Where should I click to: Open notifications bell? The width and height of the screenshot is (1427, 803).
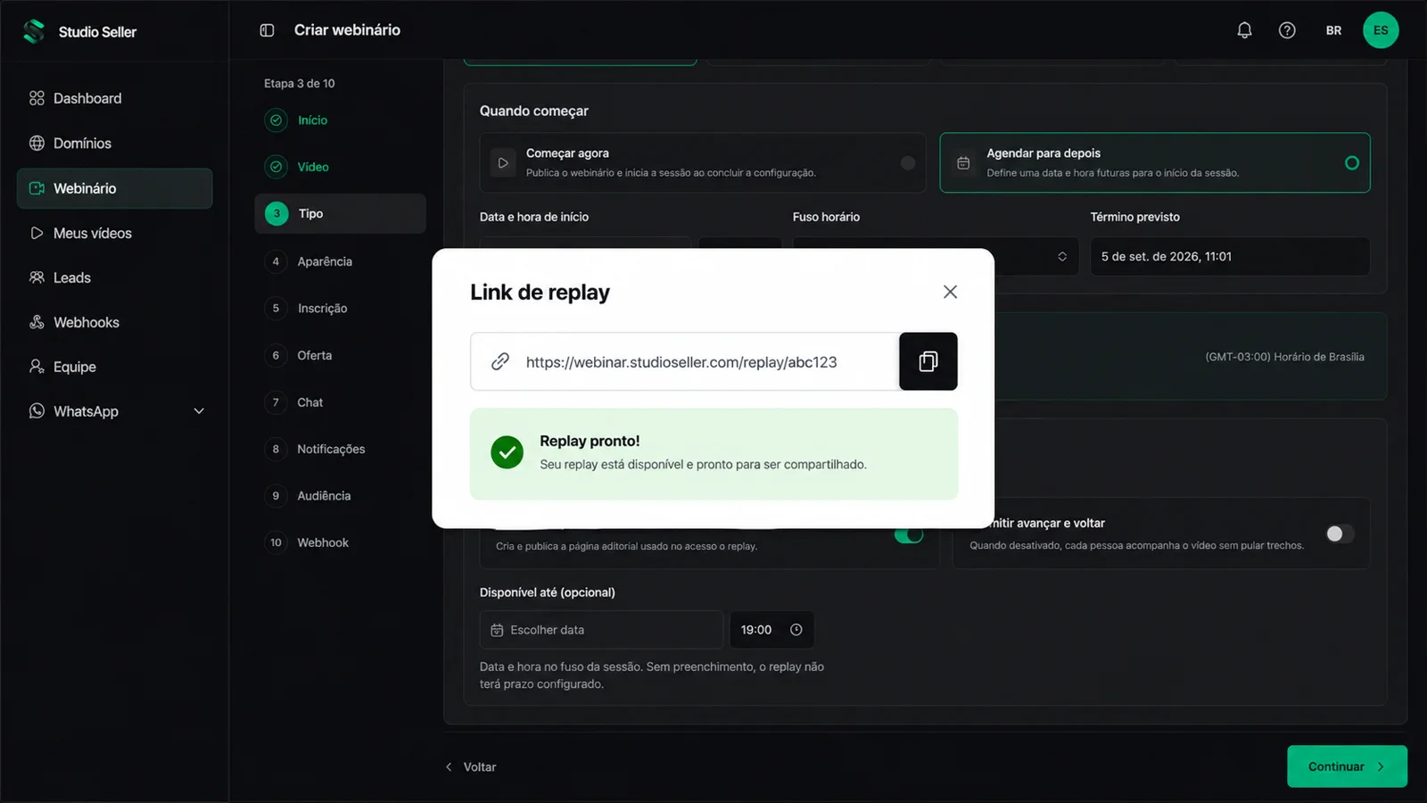(1244, 30)
